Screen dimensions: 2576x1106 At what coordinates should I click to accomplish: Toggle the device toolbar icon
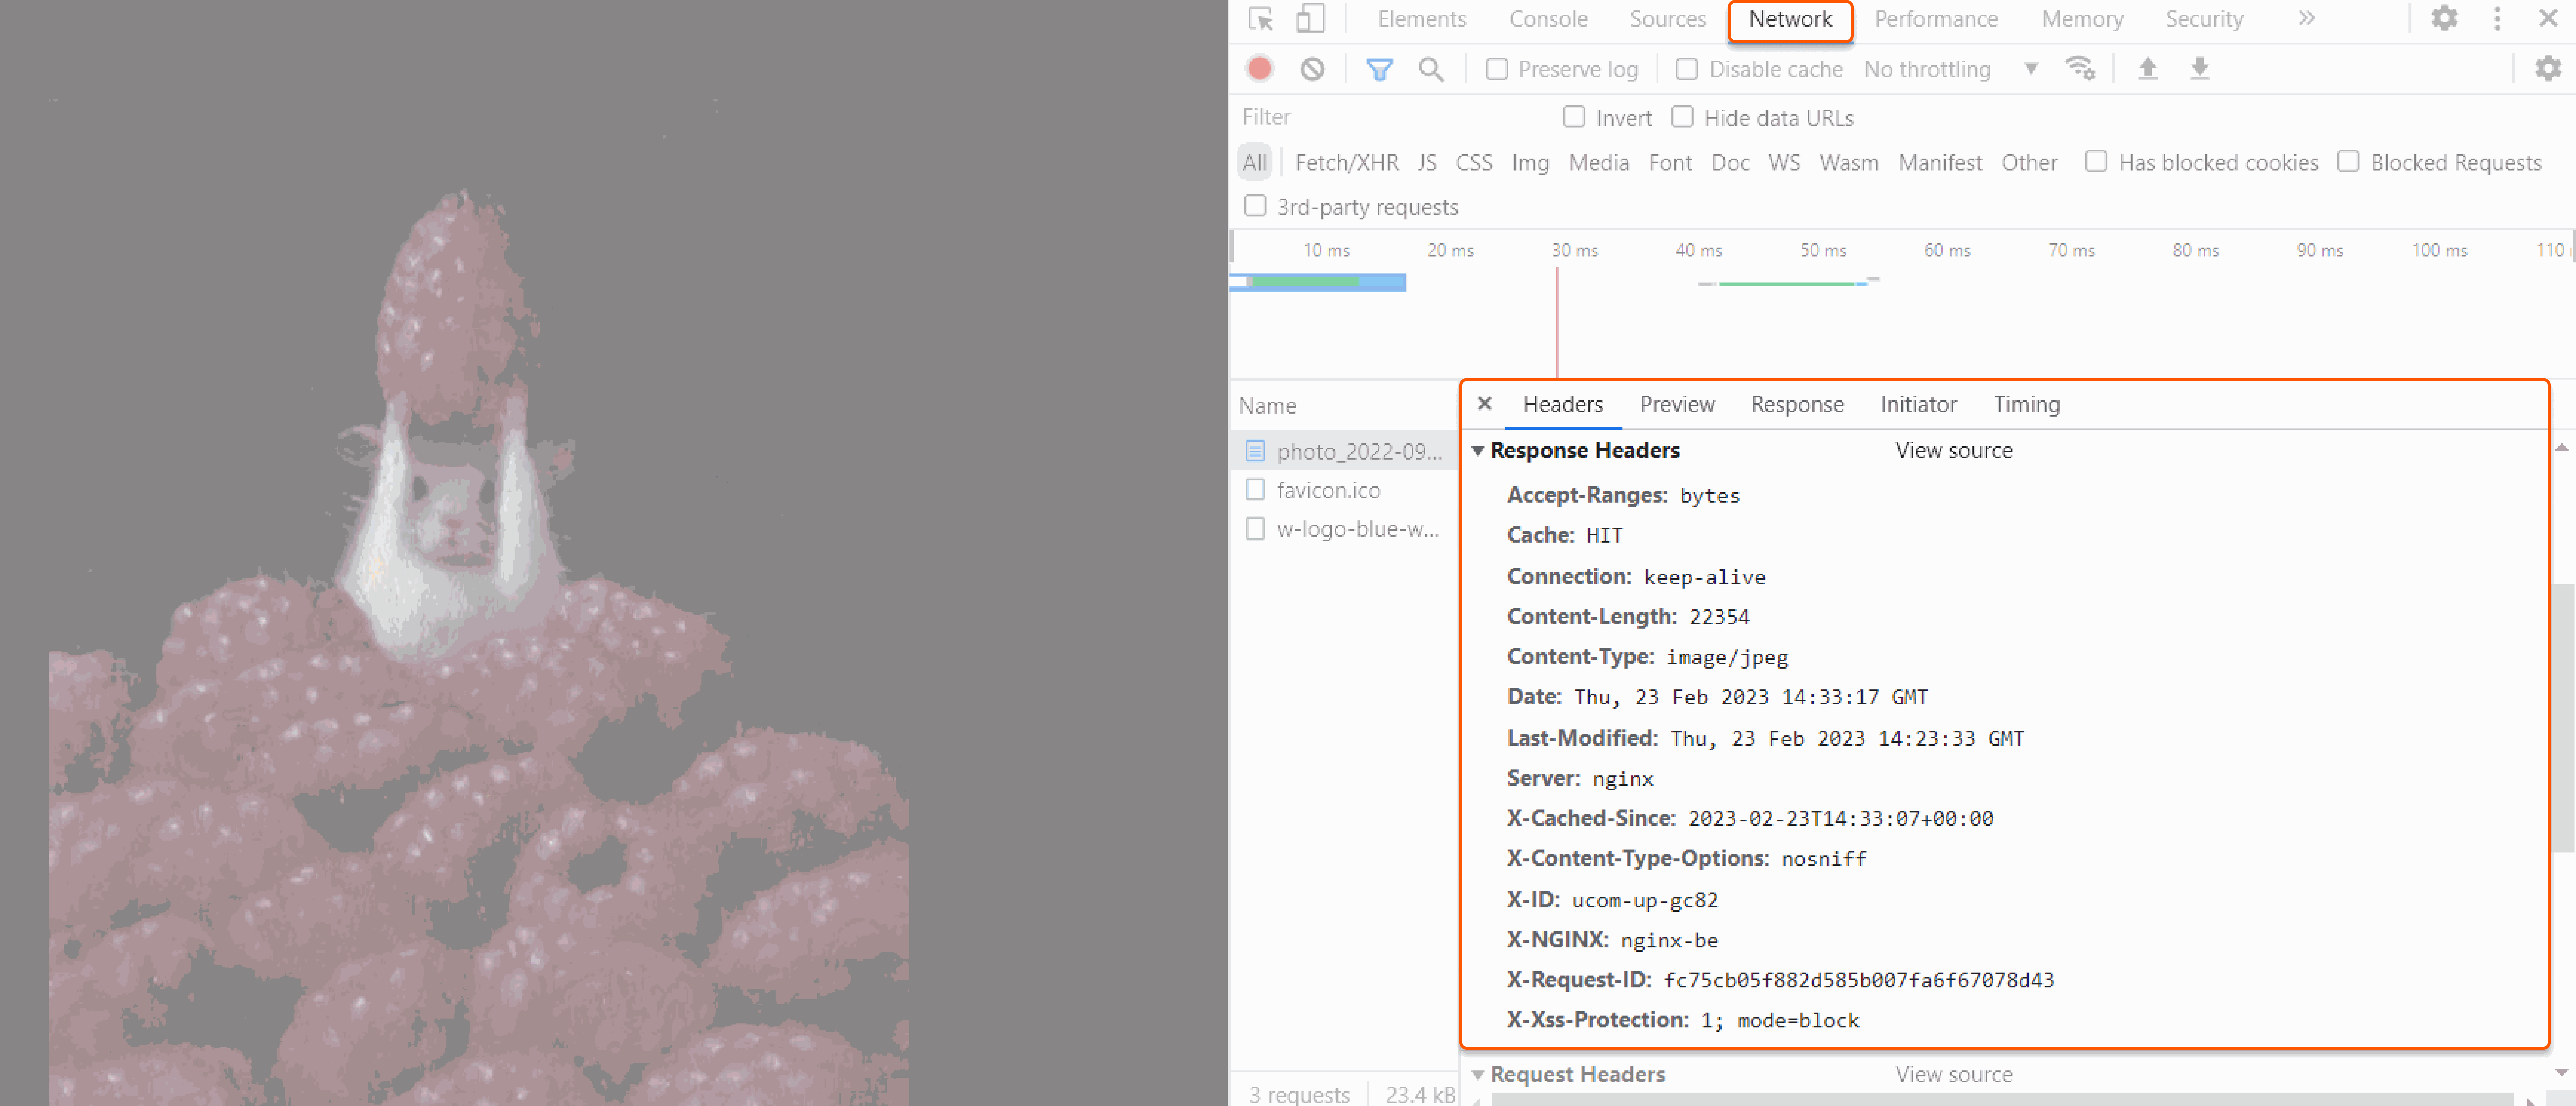coord(1310,19)
